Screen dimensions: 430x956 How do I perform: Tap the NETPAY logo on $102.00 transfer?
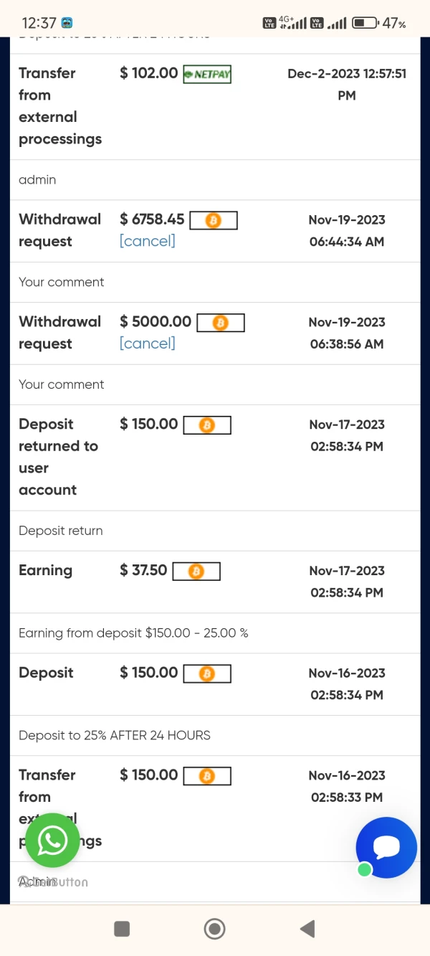(207, 74)
